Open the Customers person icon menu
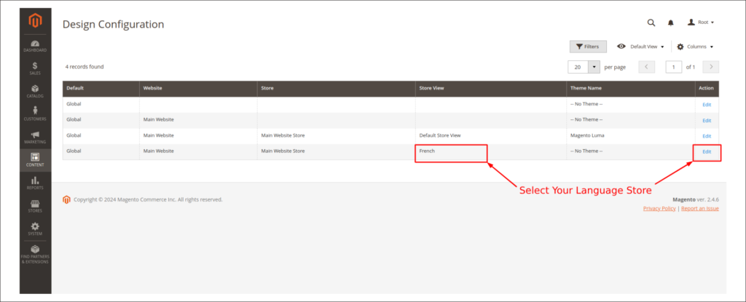Viewport: 746px width, 302px height. click(35, 114)
